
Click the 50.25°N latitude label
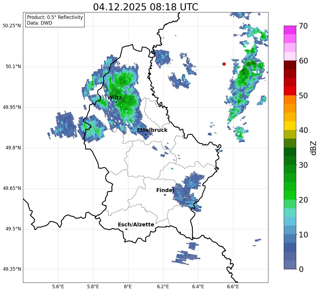[12, 26]
